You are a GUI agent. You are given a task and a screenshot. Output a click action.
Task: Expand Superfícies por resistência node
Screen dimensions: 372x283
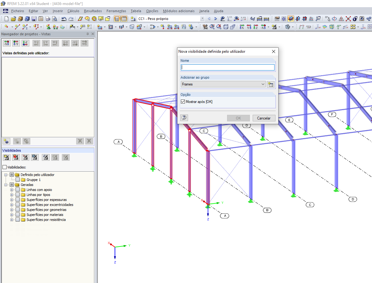12,220
